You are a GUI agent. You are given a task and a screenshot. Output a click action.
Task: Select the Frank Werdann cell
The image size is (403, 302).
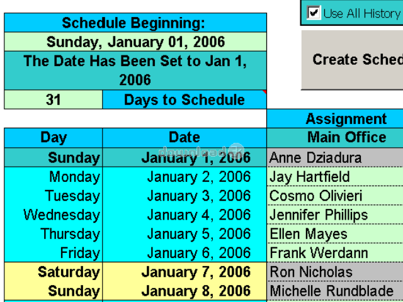click(335, 253)
